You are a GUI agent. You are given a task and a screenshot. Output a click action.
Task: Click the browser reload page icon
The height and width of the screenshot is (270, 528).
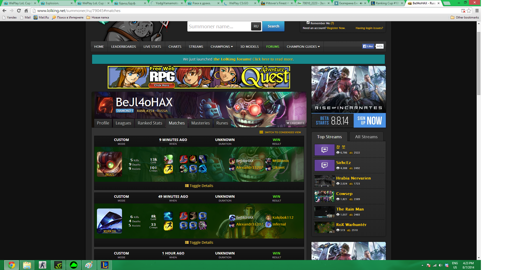tap(19, 10)
